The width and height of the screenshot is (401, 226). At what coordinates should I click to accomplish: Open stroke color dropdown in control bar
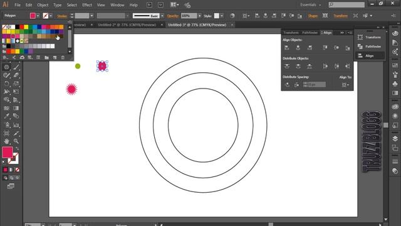(51, 16)
